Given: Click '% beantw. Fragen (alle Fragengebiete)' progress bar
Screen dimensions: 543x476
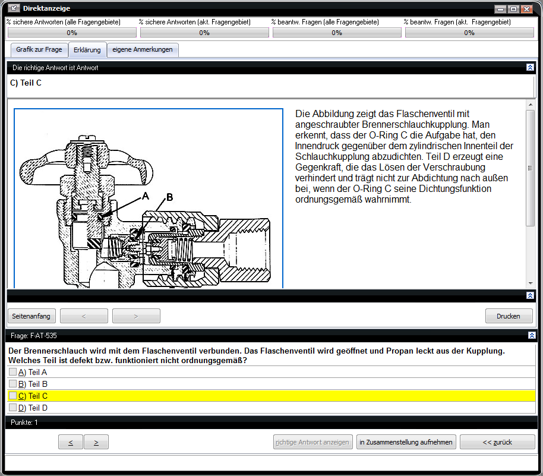Looking at the screenshot, I should coord(337,33).
